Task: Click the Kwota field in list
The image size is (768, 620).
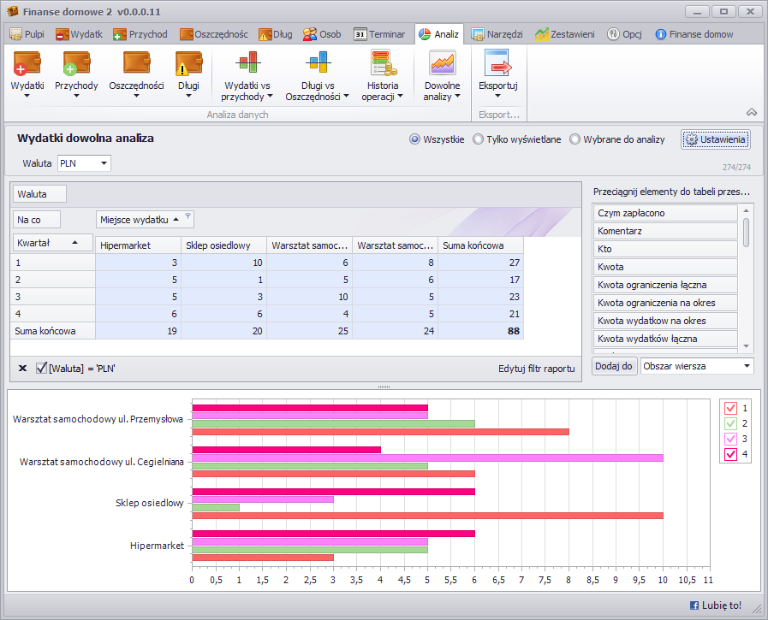Action: coord(665,267)
